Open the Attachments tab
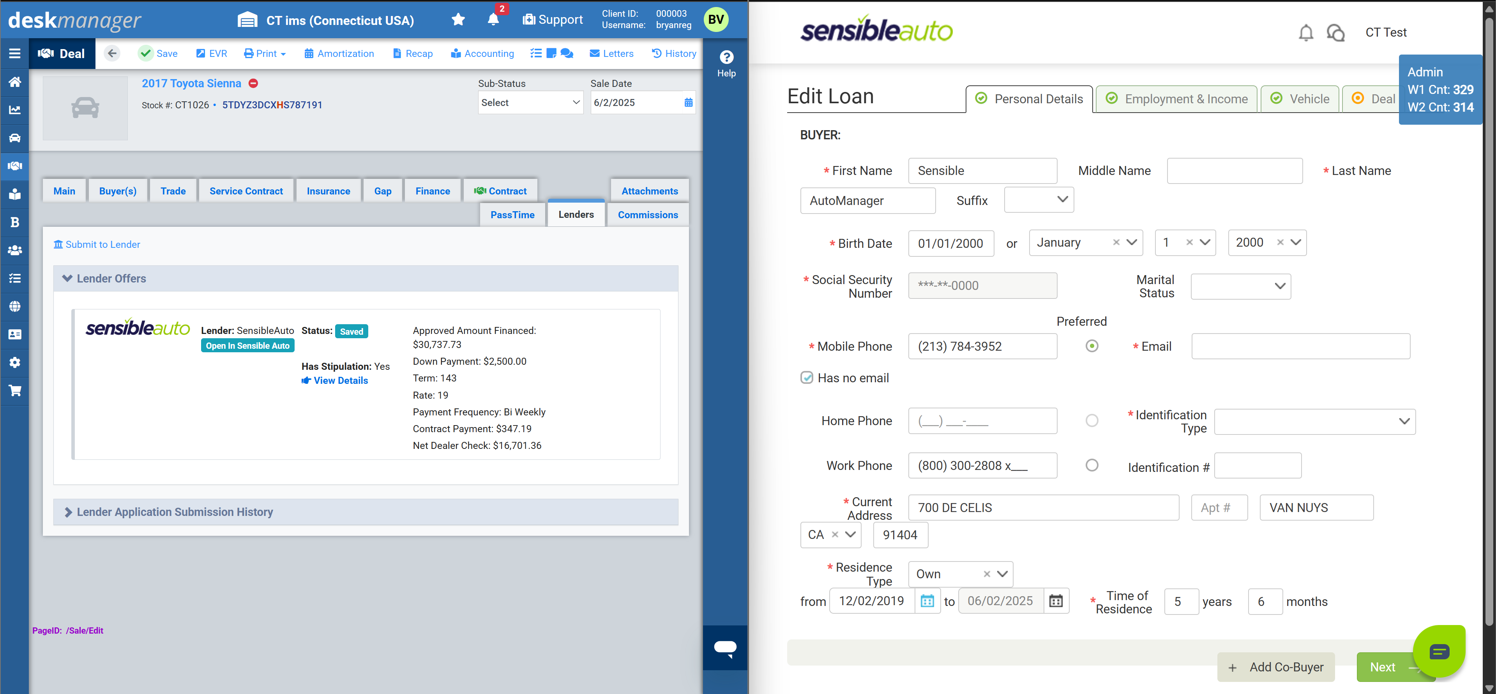The width and height of the screenshot is (1496, 694). click(649, 191)
